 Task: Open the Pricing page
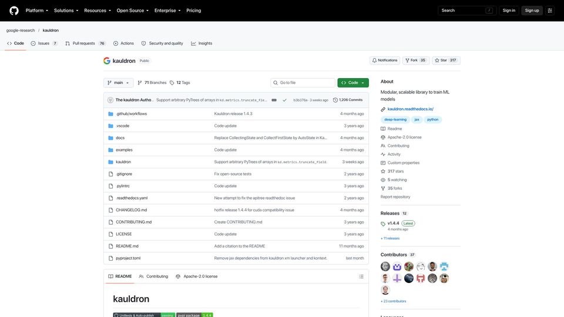[193, 11]
